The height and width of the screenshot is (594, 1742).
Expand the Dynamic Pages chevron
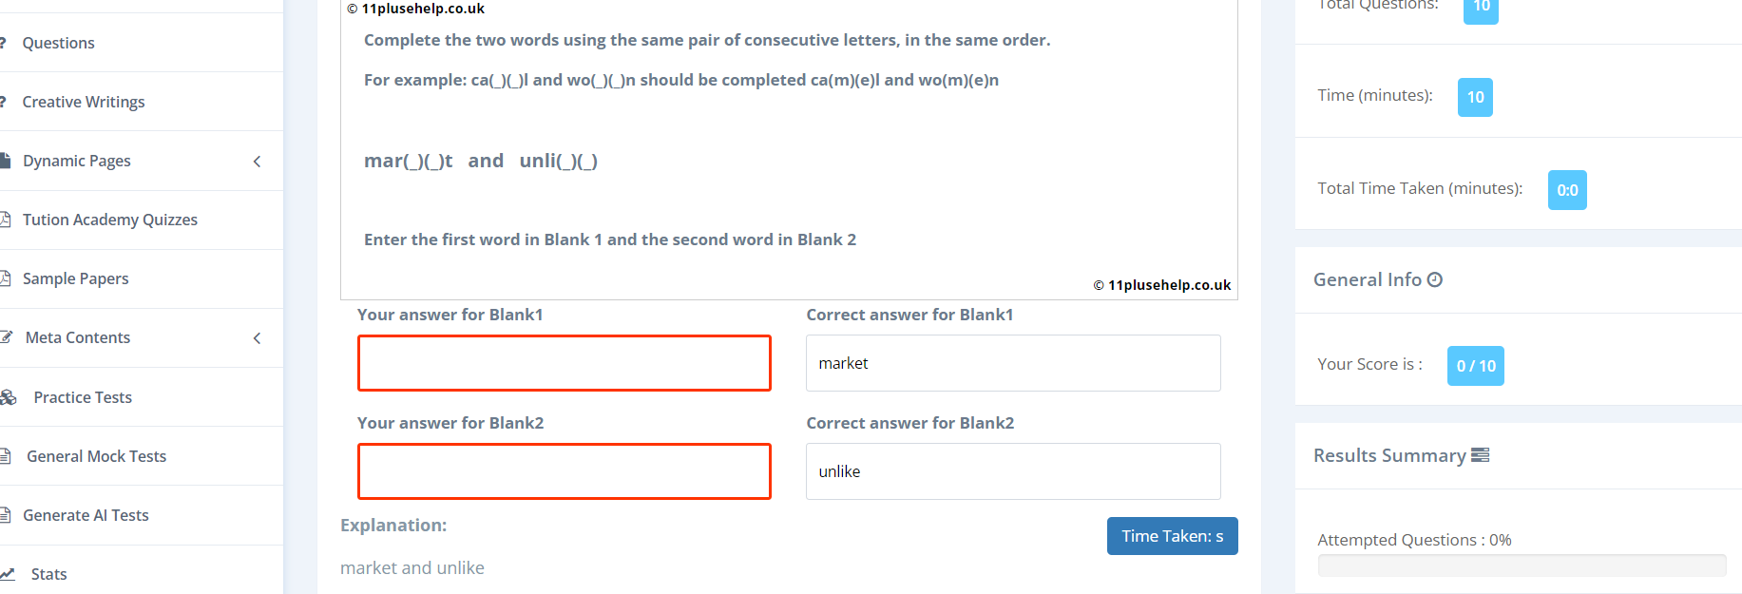point(257,162)
